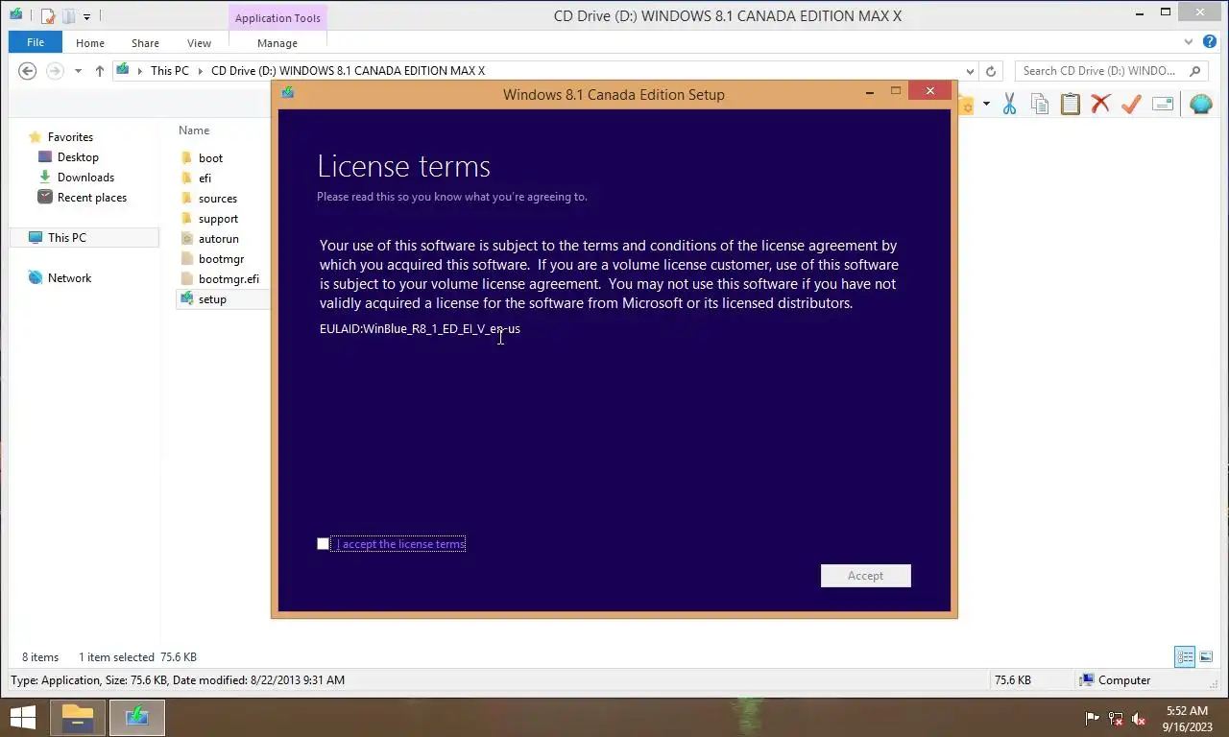Viewport: 1229px width, 737px height.
Task: Select Favorites in the navigation pane
Action: [70, 137]
